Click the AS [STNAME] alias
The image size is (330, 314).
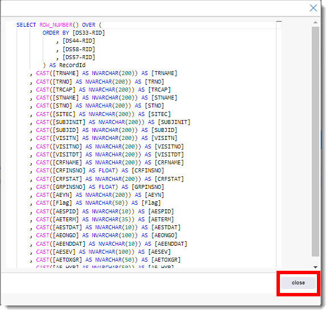click(x=159, y=98)
